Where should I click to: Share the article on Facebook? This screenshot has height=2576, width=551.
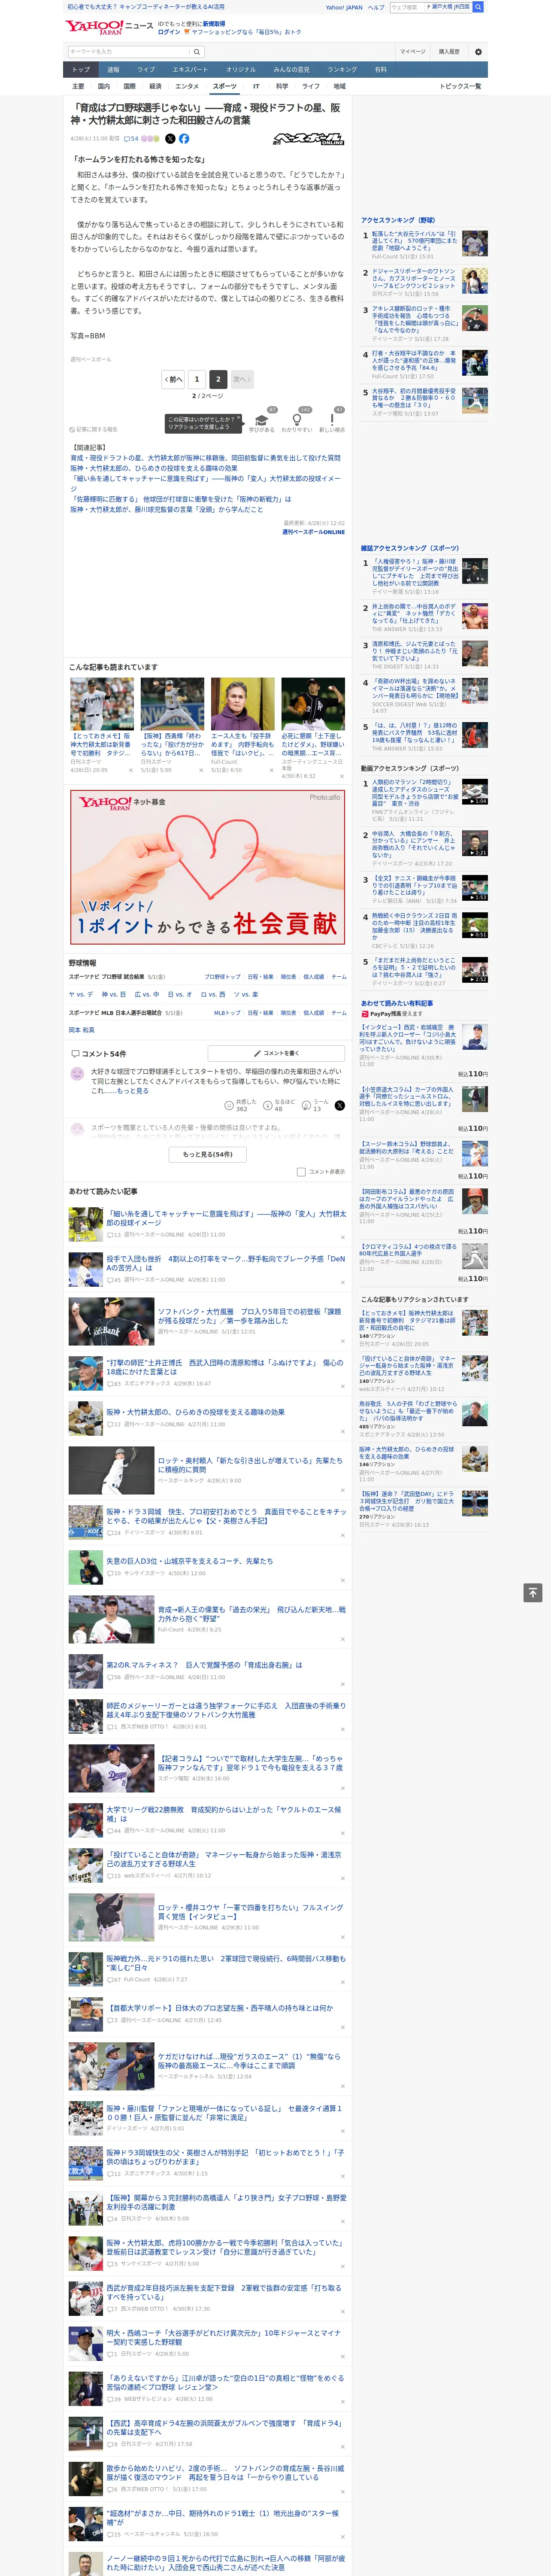184,139
